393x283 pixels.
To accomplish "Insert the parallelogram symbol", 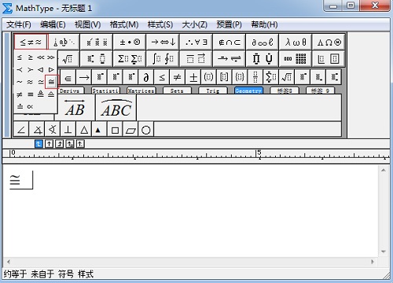I will [x=130, y=129].
